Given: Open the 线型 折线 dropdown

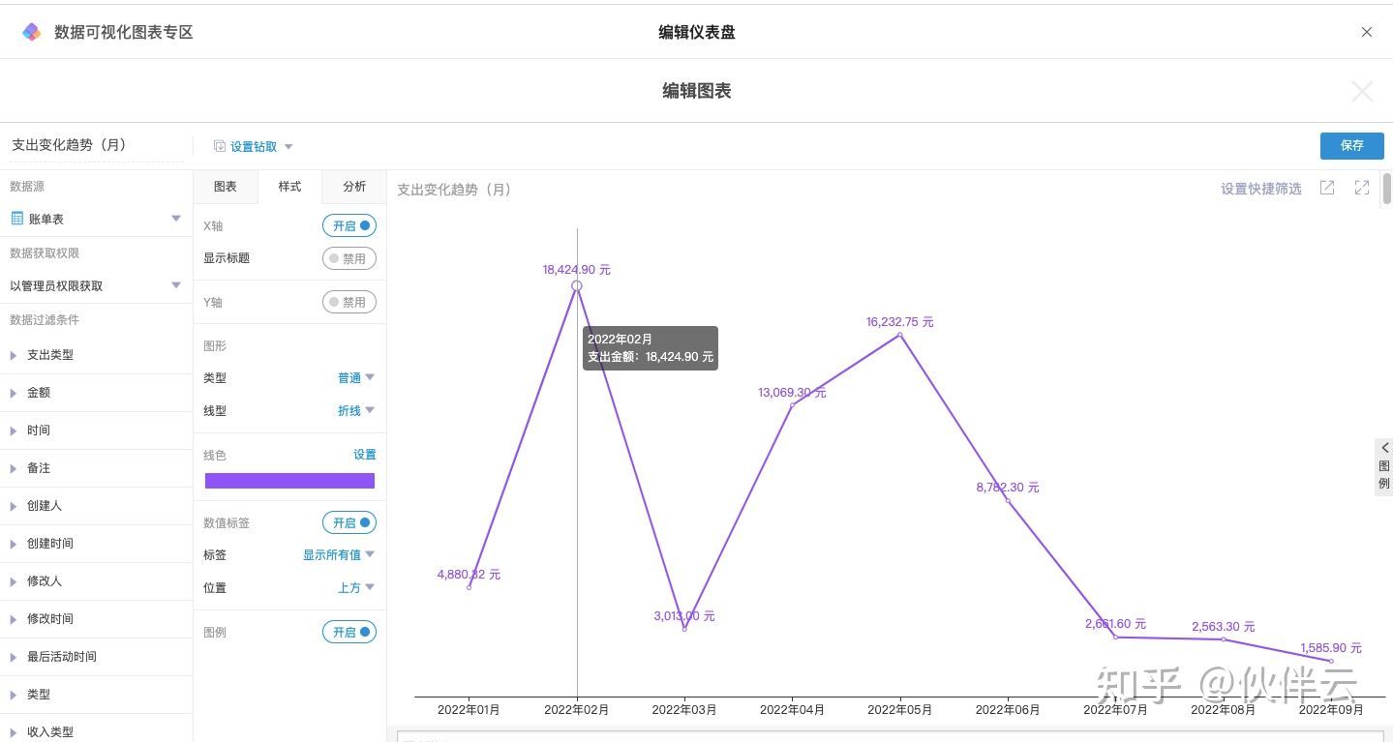Looking at the screenshot, I should pyautogui.click(x=355, y=411).
